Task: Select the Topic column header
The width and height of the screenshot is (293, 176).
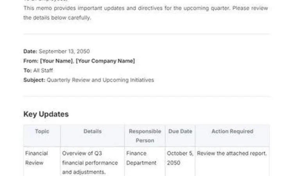Action: click(x=42, y=131)
